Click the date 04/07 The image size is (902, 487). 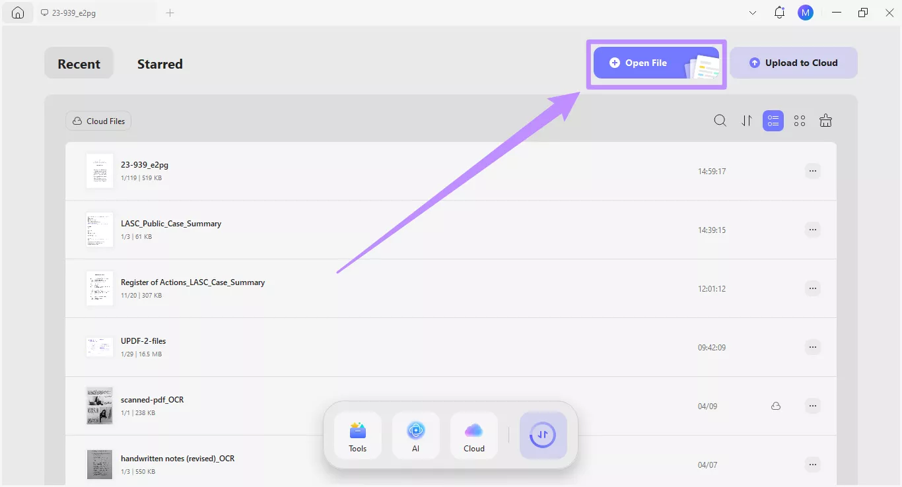tap(707, 465)
